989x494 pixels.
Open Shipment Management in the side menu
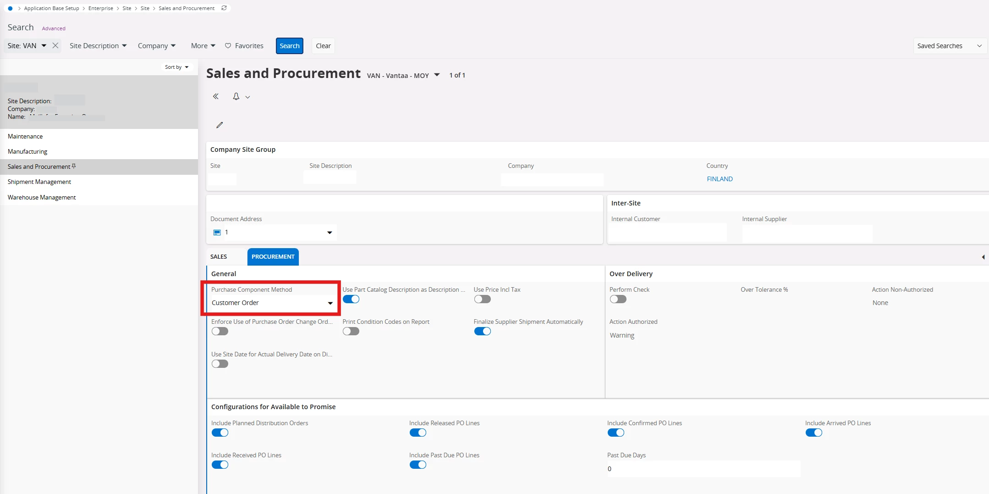(x=99, y=182)
